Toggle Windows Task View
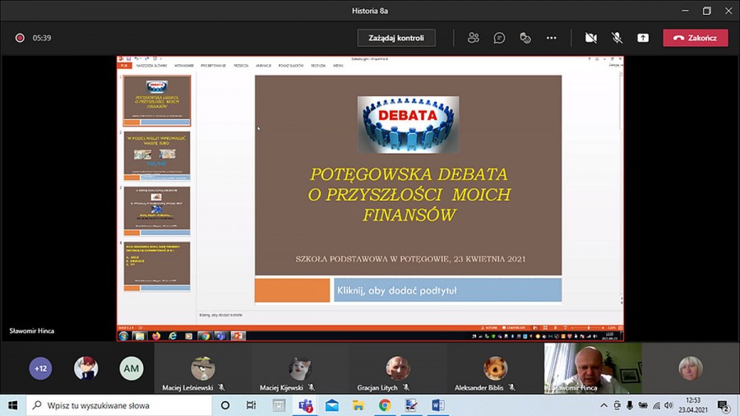The image size is (740, 416). tap(252, 405)
